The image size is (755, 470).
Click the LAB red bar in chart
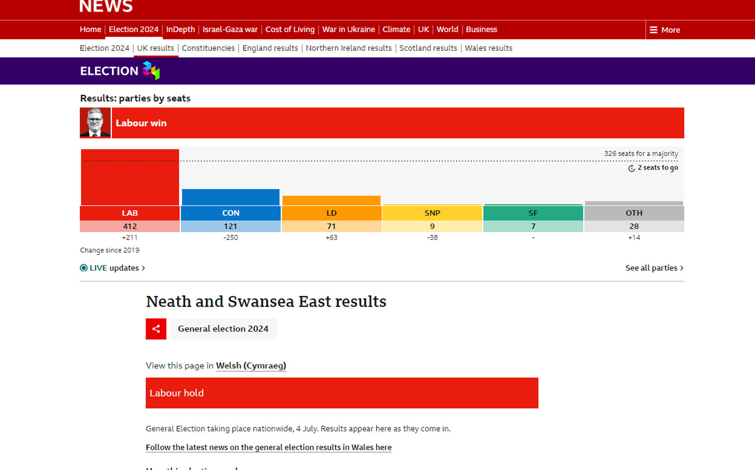click(x=130, y=177)
